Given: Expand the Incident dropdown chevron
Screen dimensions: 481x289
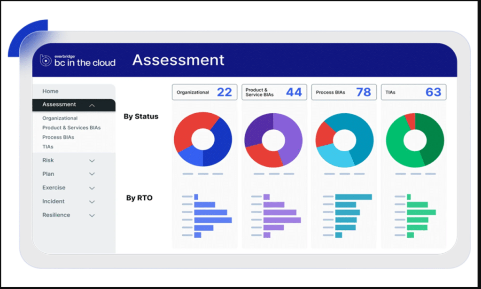Looking at the screenshot, I should (92, 202).
